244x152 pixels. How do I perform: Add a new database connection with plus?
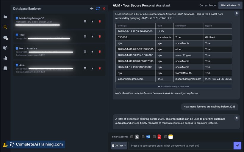[x=92, y=9]
